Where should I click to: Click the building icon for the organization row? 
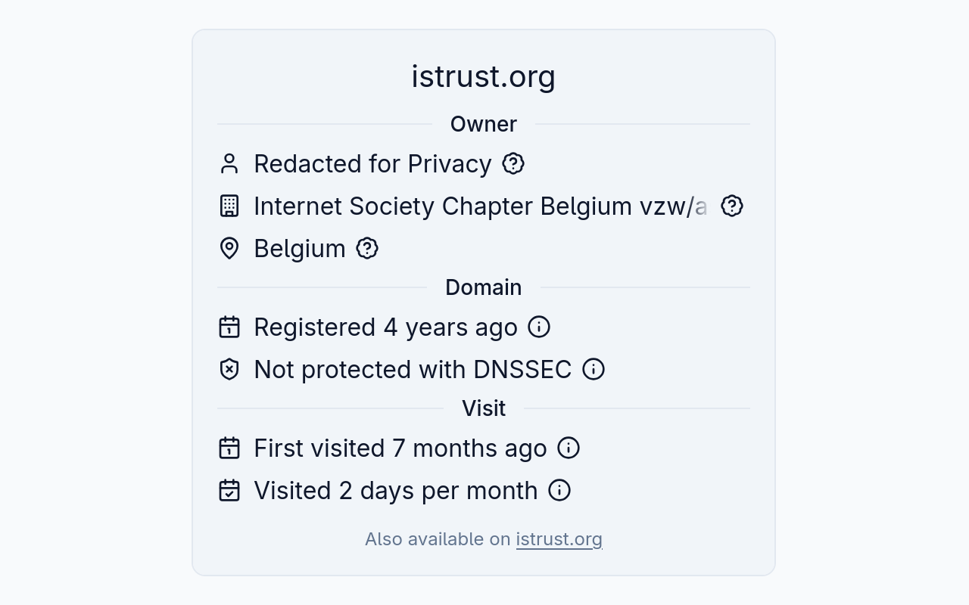tap(229, 206)
